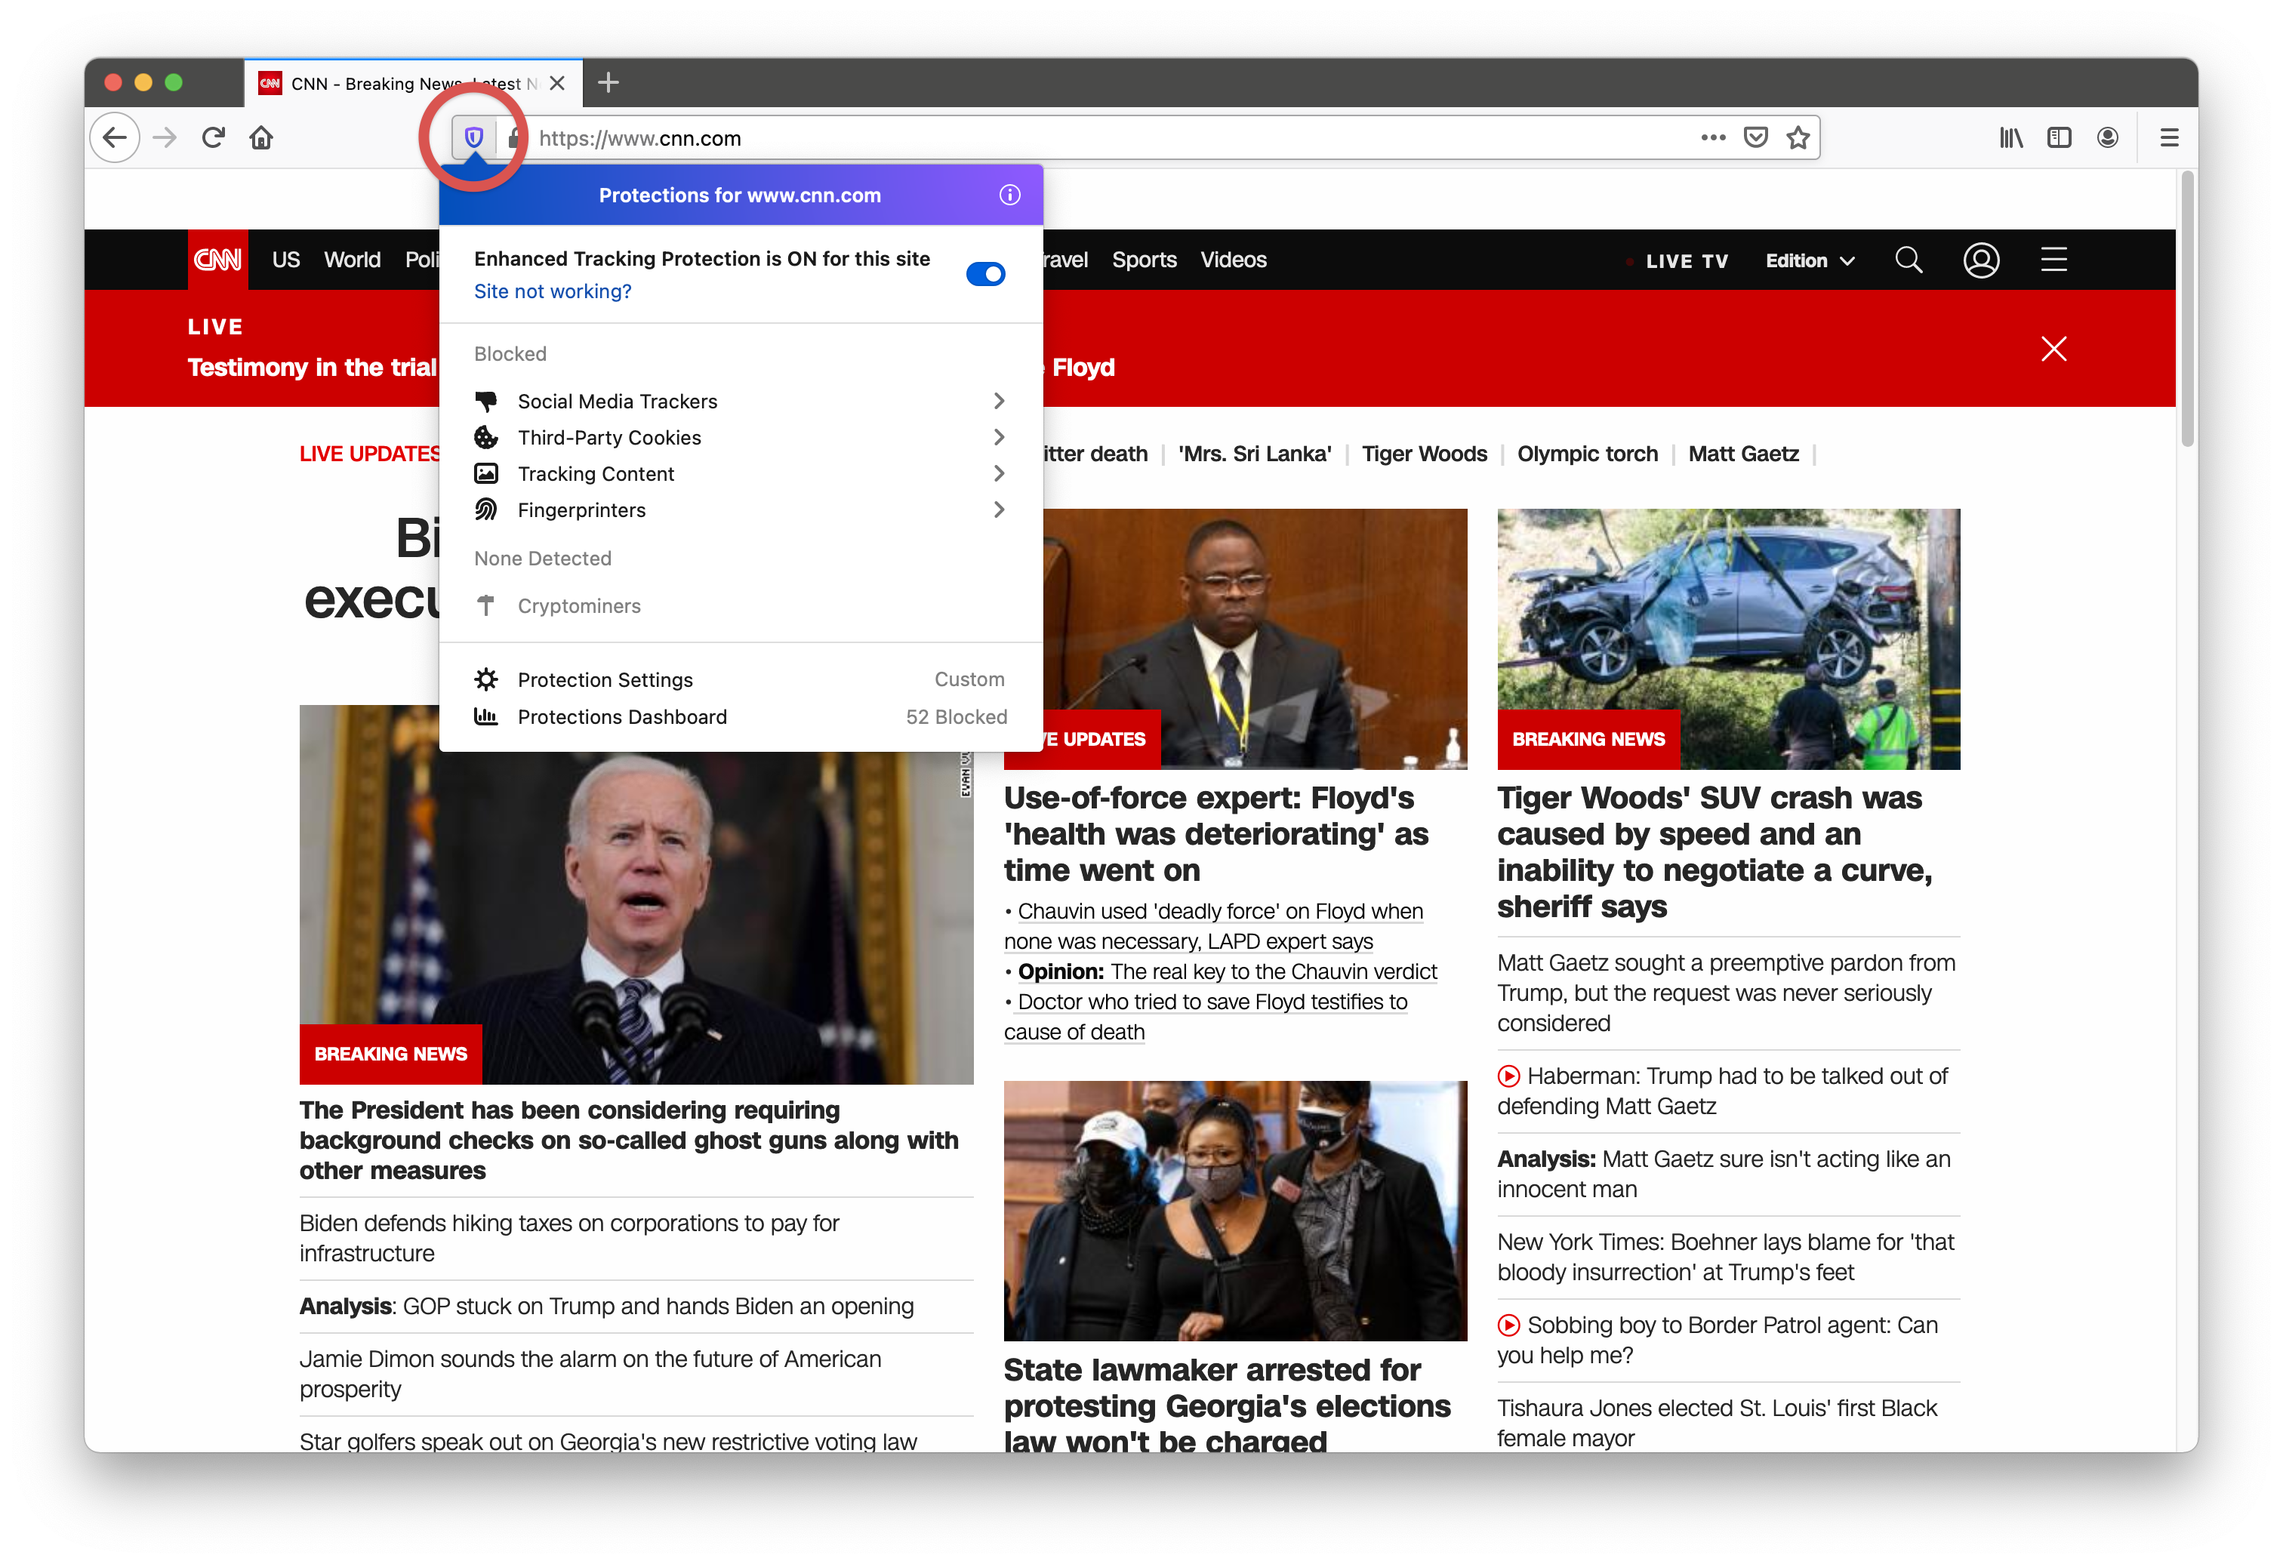
Task: Expand Social Media Trackers details chevron
Action: pos(1000,401)
